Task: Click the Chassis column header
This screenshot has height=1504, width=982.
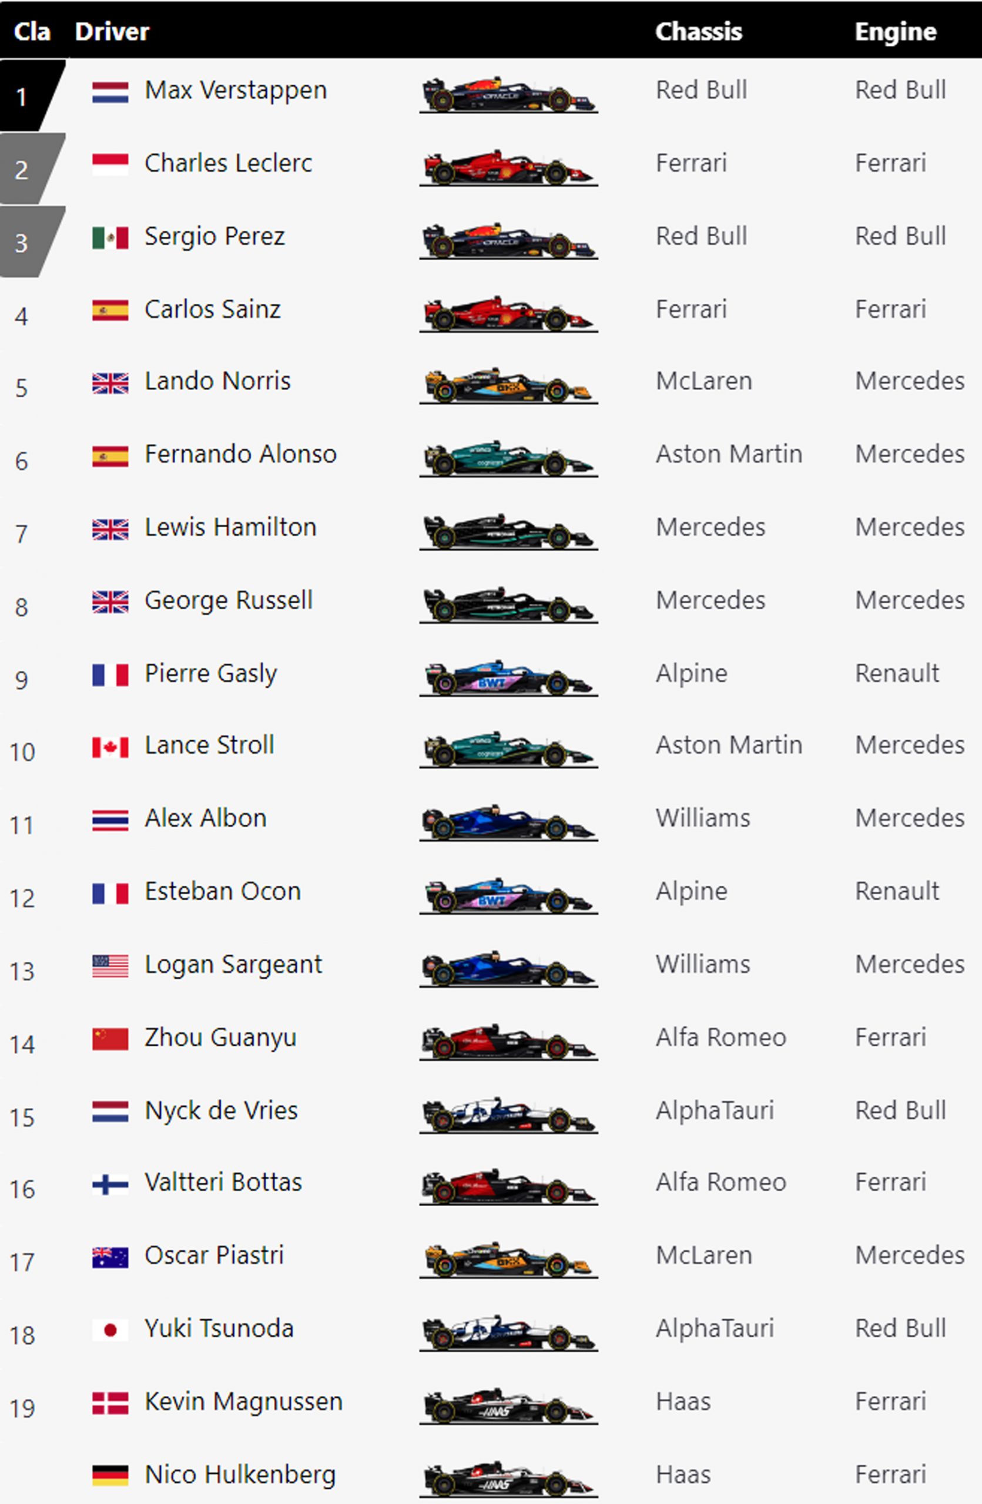Action: pos(698,32)
